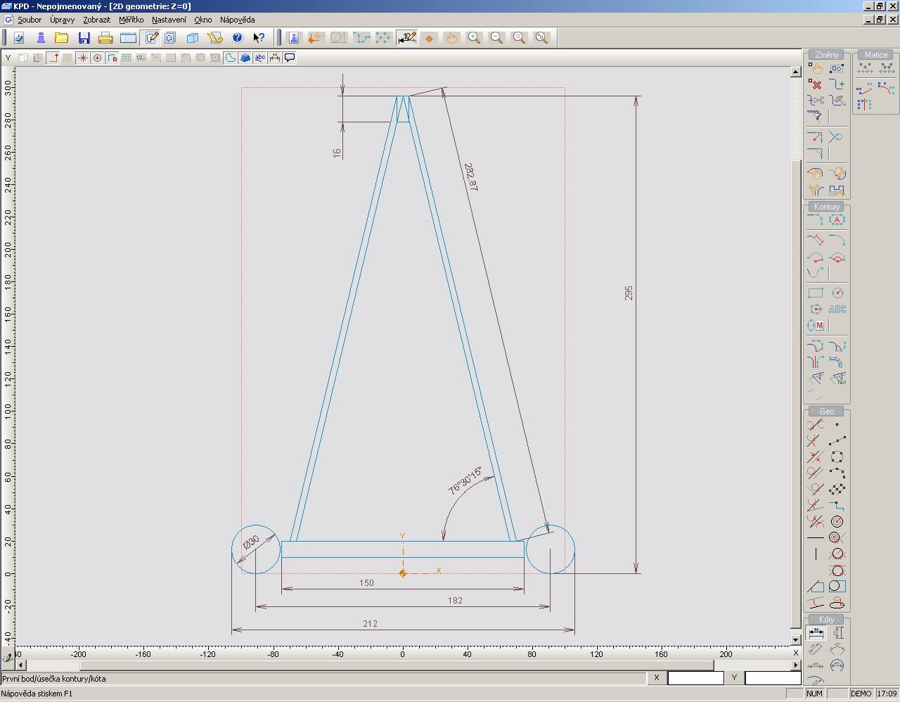Click the X coordinate input field
This screenshot has width=900, height=702.
(695, 678)
